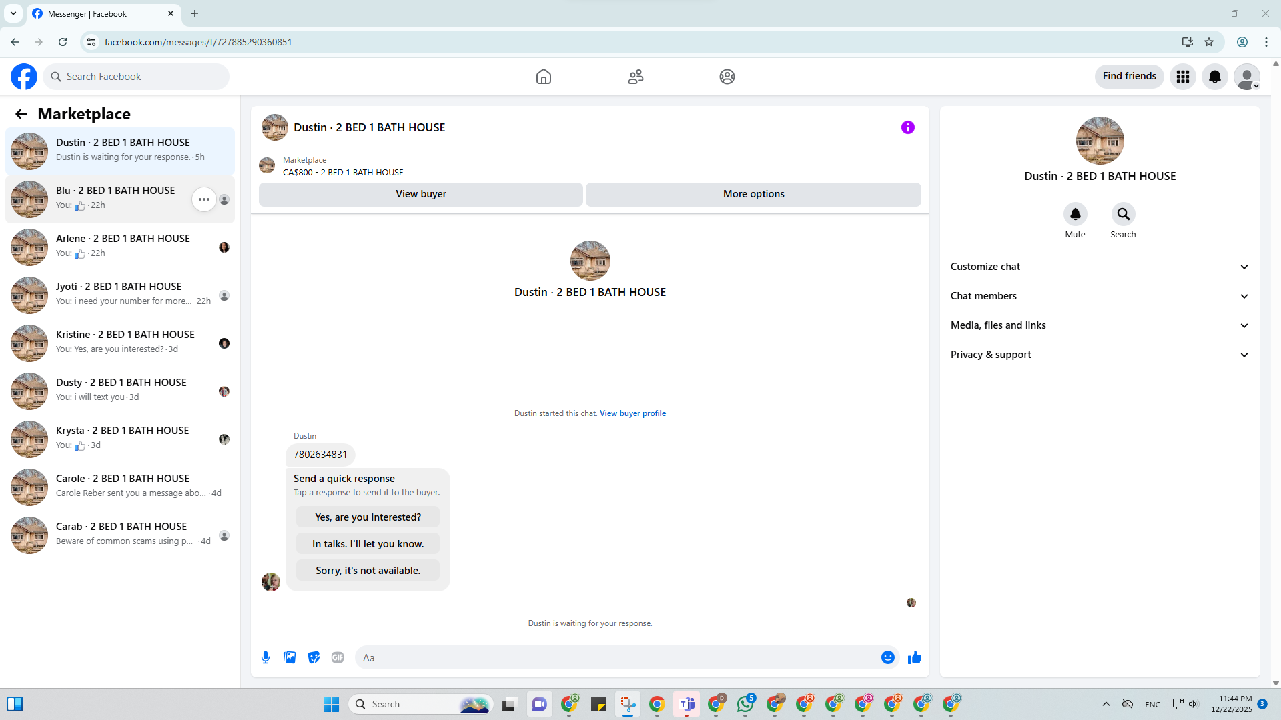
Task: Expand the Customize chat section
Action: (x=1100, y=267)
